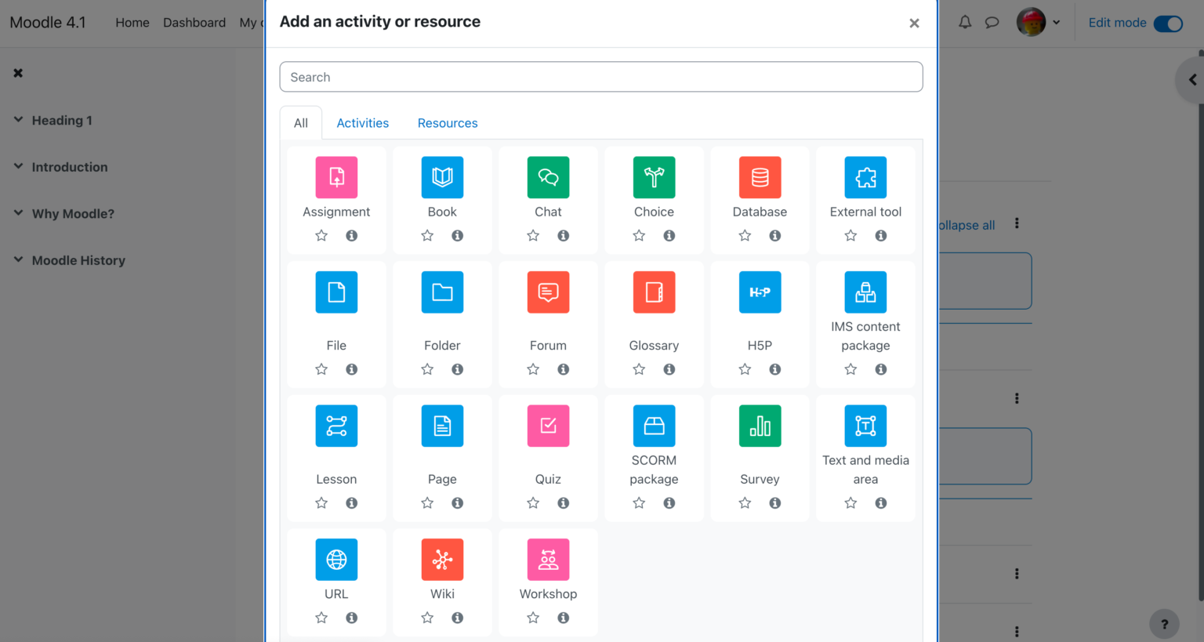Choose the Database activity icon
This screenshot has height=642, width=1204.
[760, 177]
